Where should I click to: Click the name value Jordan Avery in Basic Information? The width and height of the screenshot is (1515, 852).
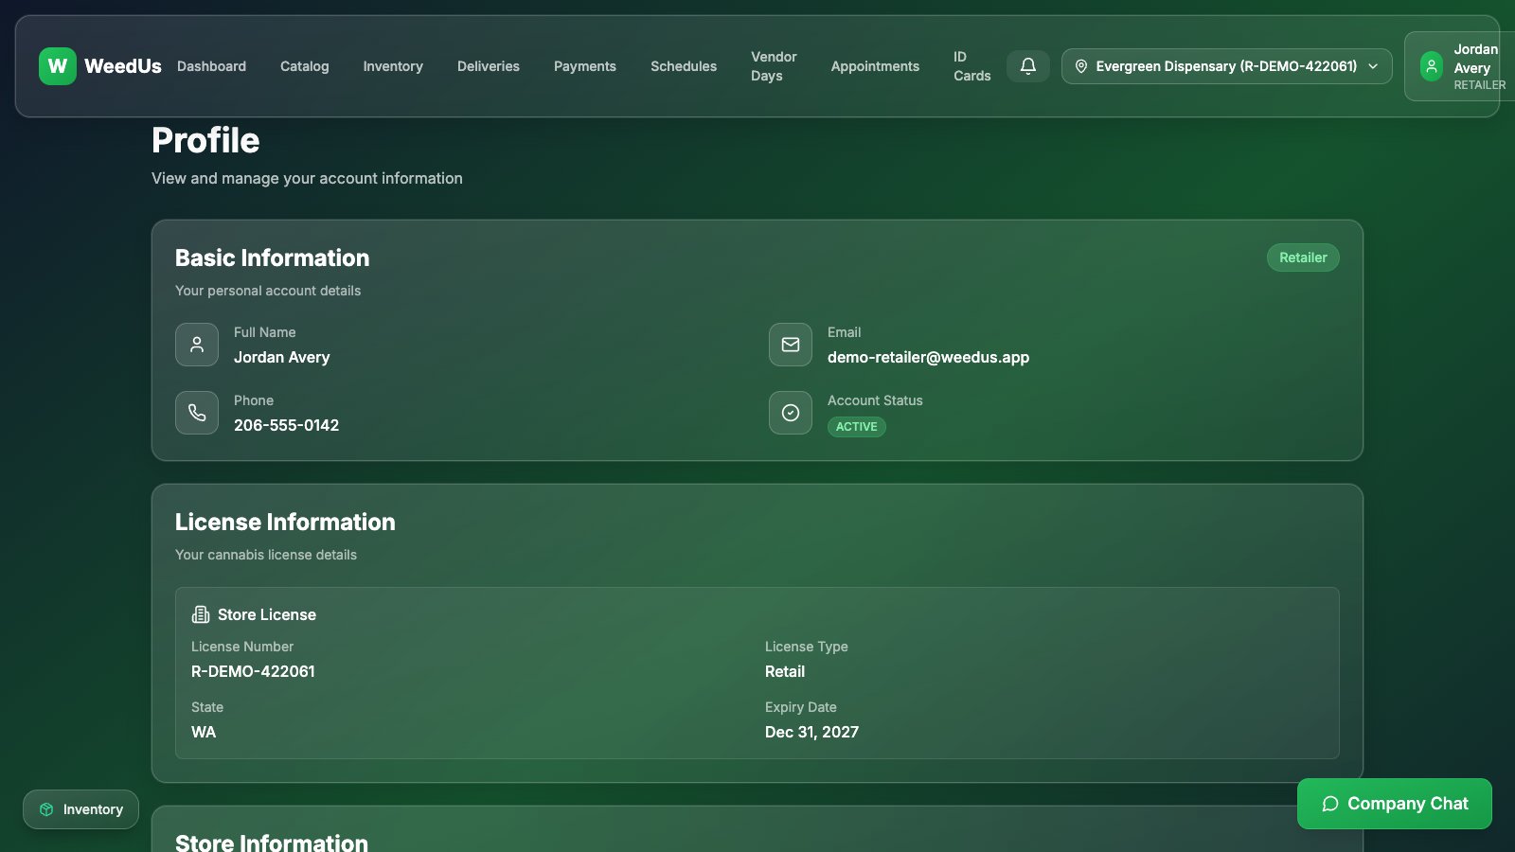point(282,357)
